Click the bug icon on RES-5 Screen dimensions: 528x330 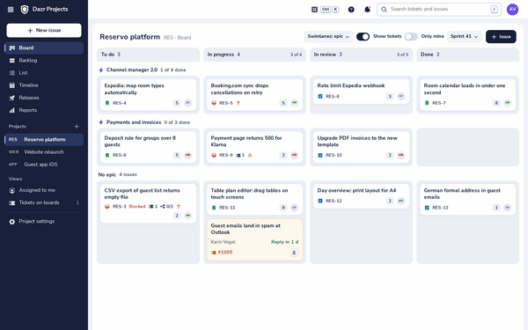[214, 103]
